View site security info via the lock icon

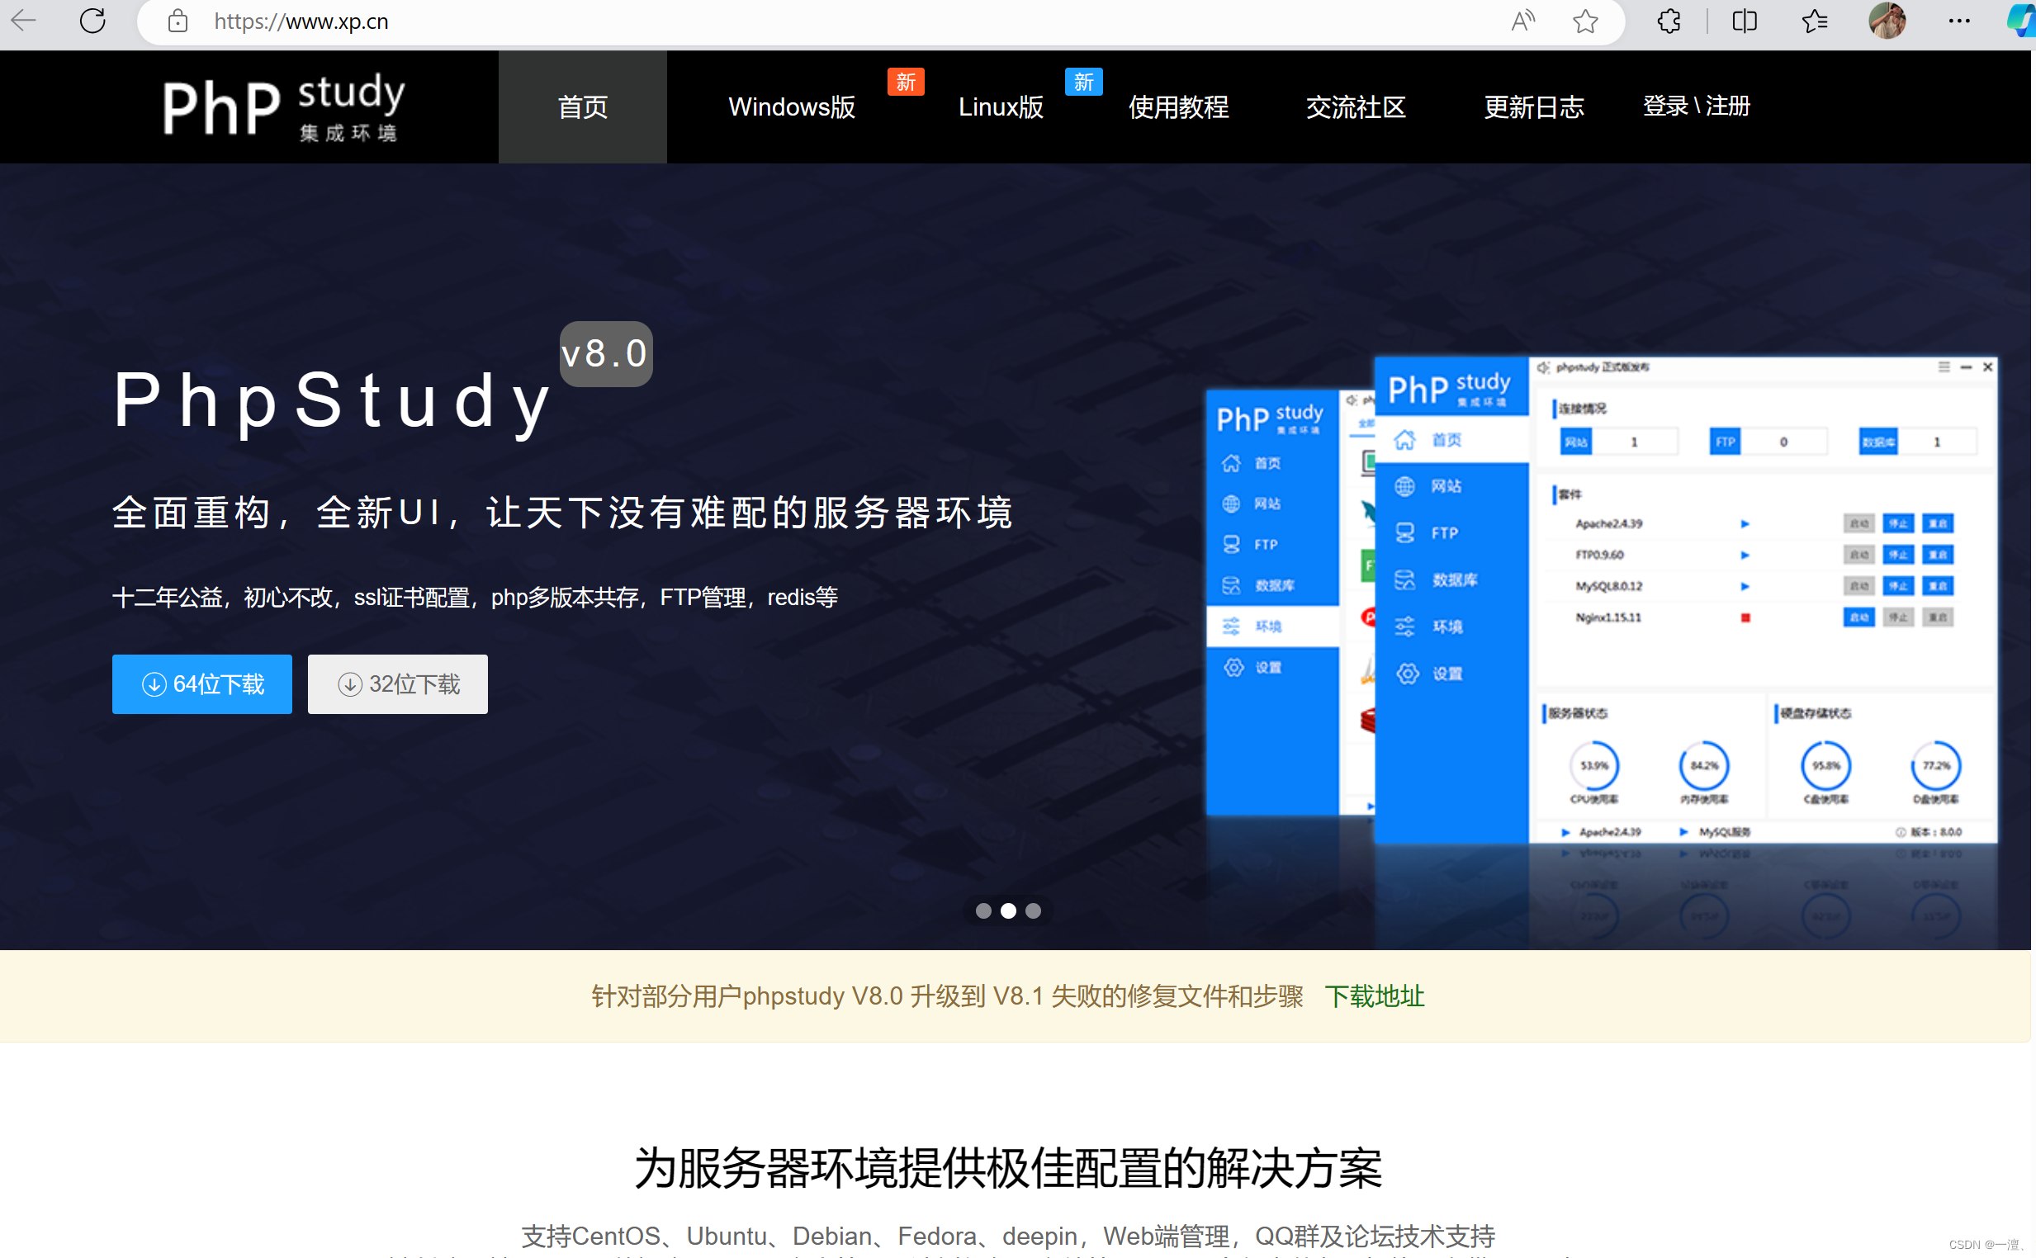coord(176,21)
